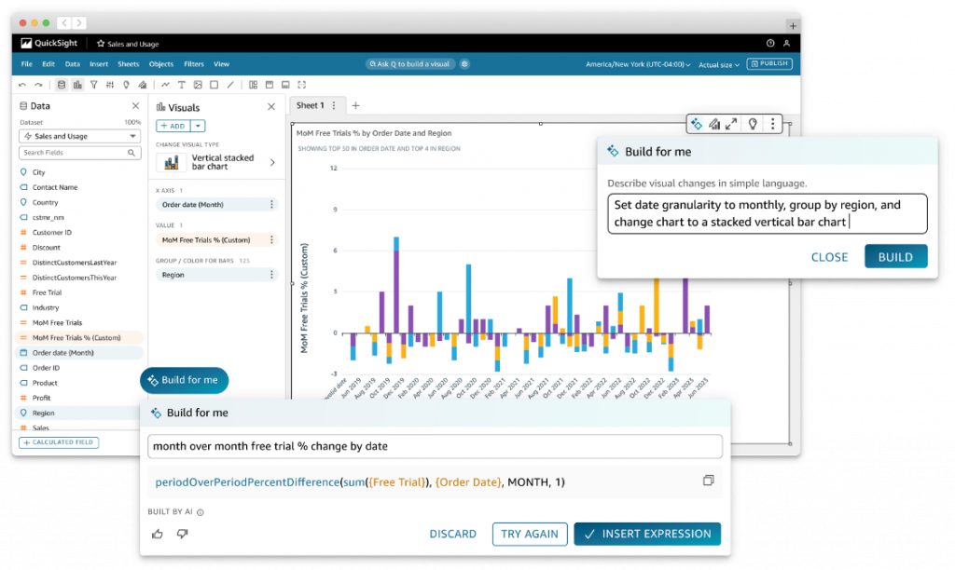Open the Sheets menu
Screen dimensions: 955x570
point(128,64)
